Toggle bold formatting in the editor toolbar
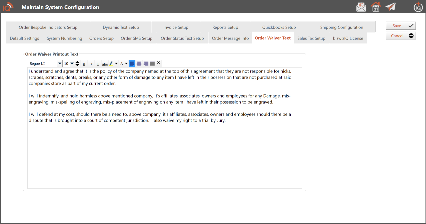426x224 pixels. pos(84,64)
